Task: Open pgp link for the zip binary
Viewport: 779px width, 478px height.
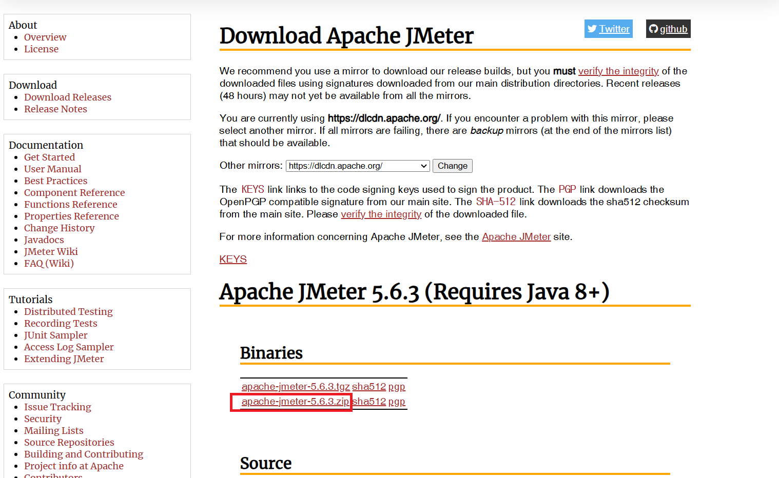Action: pyautogui.click(x=397, y=401)
